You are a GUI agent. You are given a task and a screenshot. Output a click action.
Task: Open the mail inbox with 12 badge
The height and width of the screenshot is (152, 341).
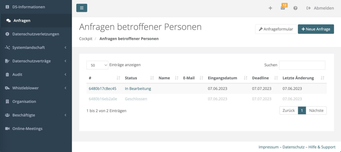pyautogui.click(x=283, y=8)
